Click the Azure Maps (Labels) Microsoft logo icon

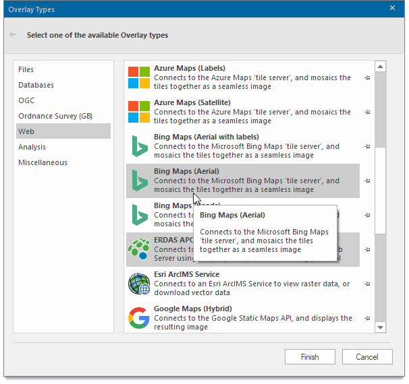139,77
